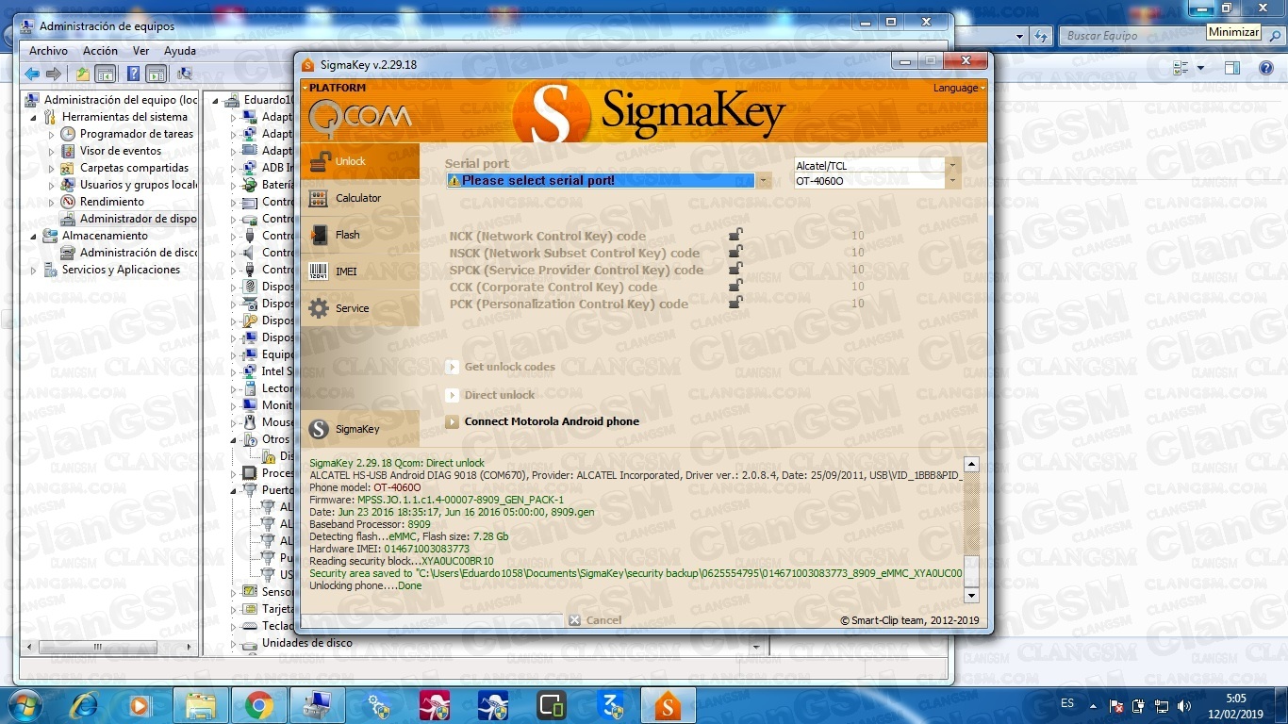Switch to the Flash tab
The width and height of the screenshot is (1288, 724).
click(x=359, y=235)
